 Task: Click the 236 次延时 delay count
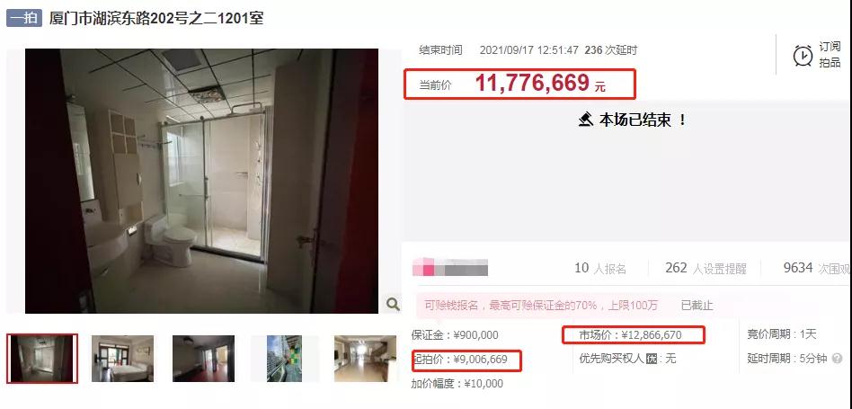pos(611,50)
